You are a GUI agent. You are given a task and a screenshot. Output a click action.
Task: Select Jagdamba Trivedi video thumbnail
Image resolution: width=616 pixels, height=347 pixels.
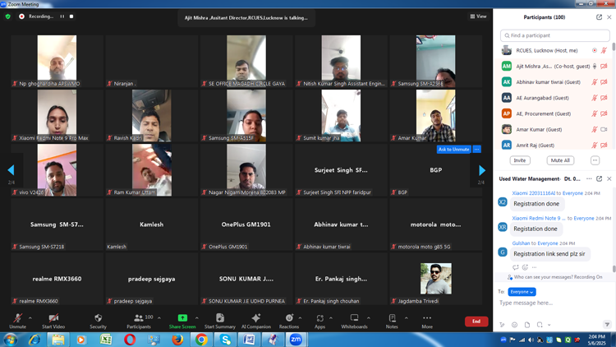(435, 279)
